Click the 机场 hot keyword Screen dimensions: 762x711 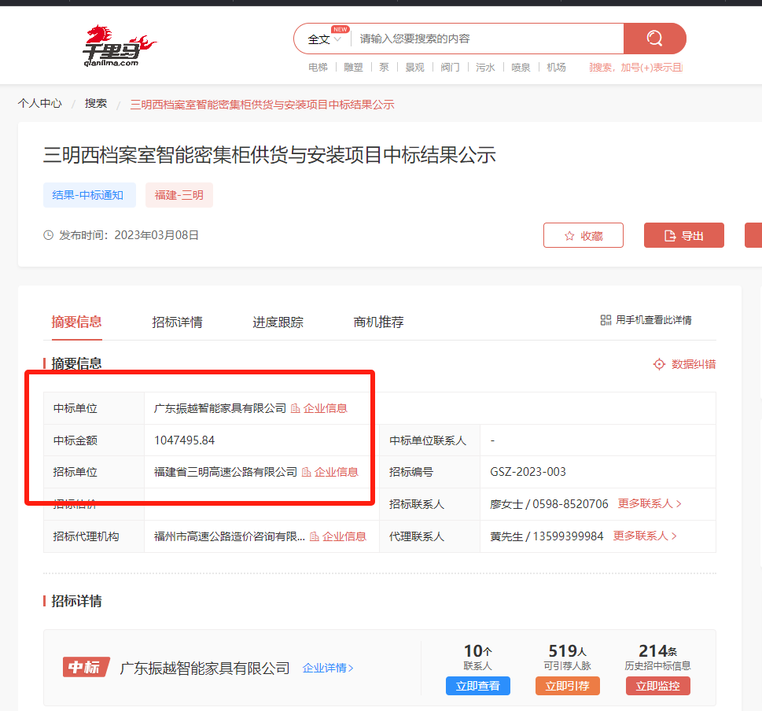[x=556, y=67]
